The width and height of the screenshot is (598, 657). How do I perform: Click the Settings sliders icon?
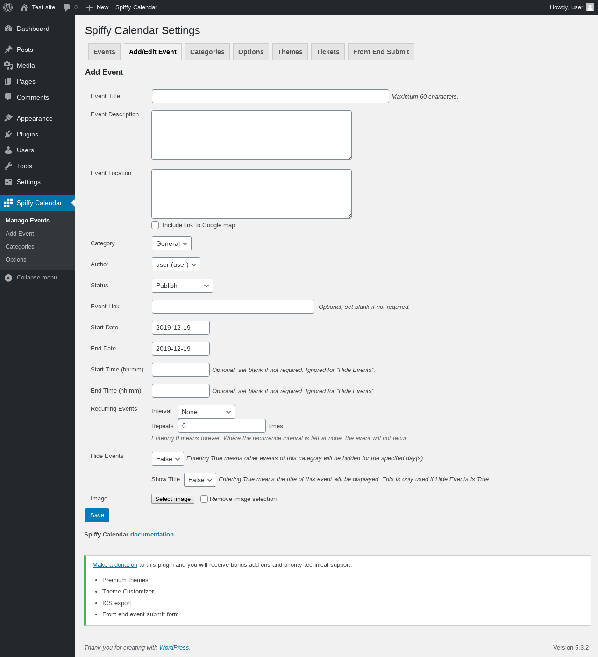tap(8, 182)
